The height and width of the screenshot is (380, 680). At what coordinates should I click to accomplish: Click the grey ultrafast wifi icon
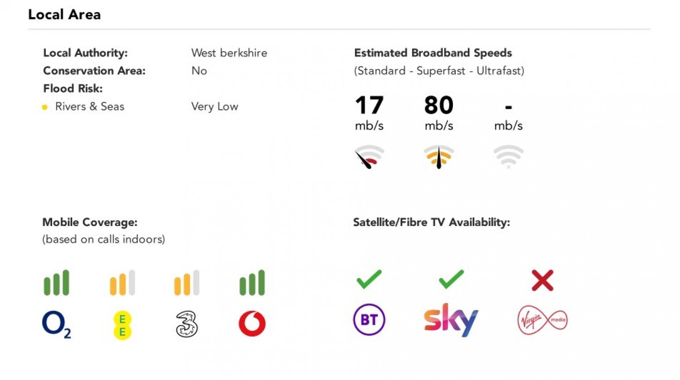(508, 157)
